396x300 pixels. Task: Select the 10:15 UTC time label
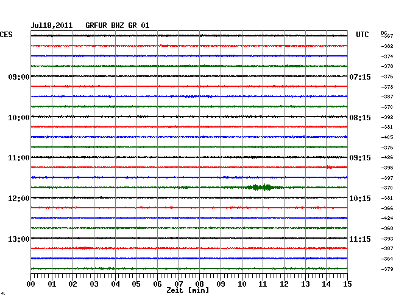360,199
